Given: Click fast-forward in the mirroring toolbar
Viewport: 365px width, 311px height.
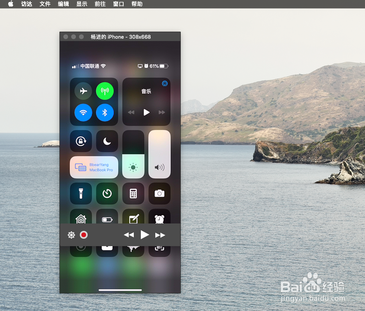Looking at the screenshot, I should (x=160, y=235).
